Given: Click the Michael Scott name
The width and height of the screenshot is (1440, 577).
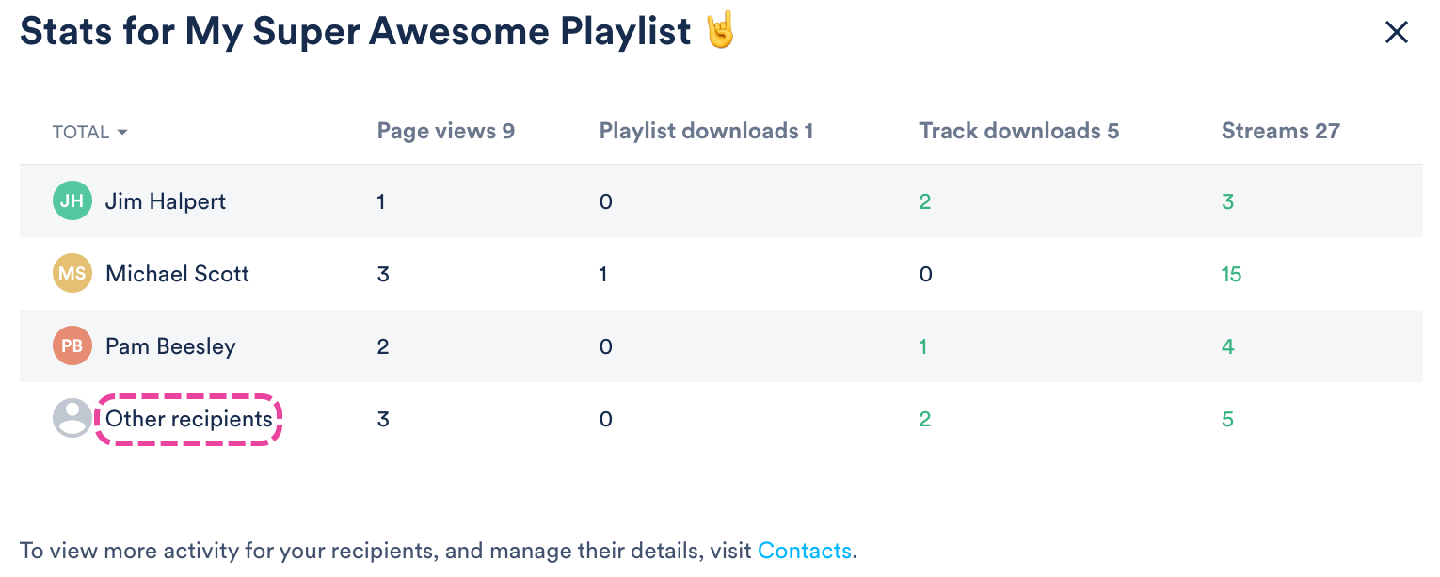Looking at the screenshot, I should pos(177,273).
